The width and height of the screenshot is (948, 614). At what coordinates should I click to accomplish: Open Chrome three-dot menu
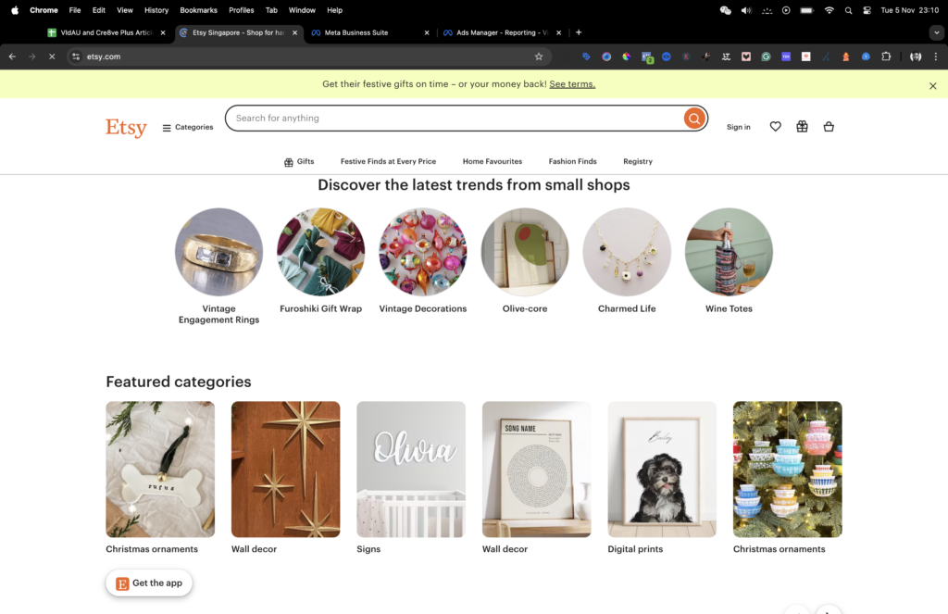tap(935, 56)
